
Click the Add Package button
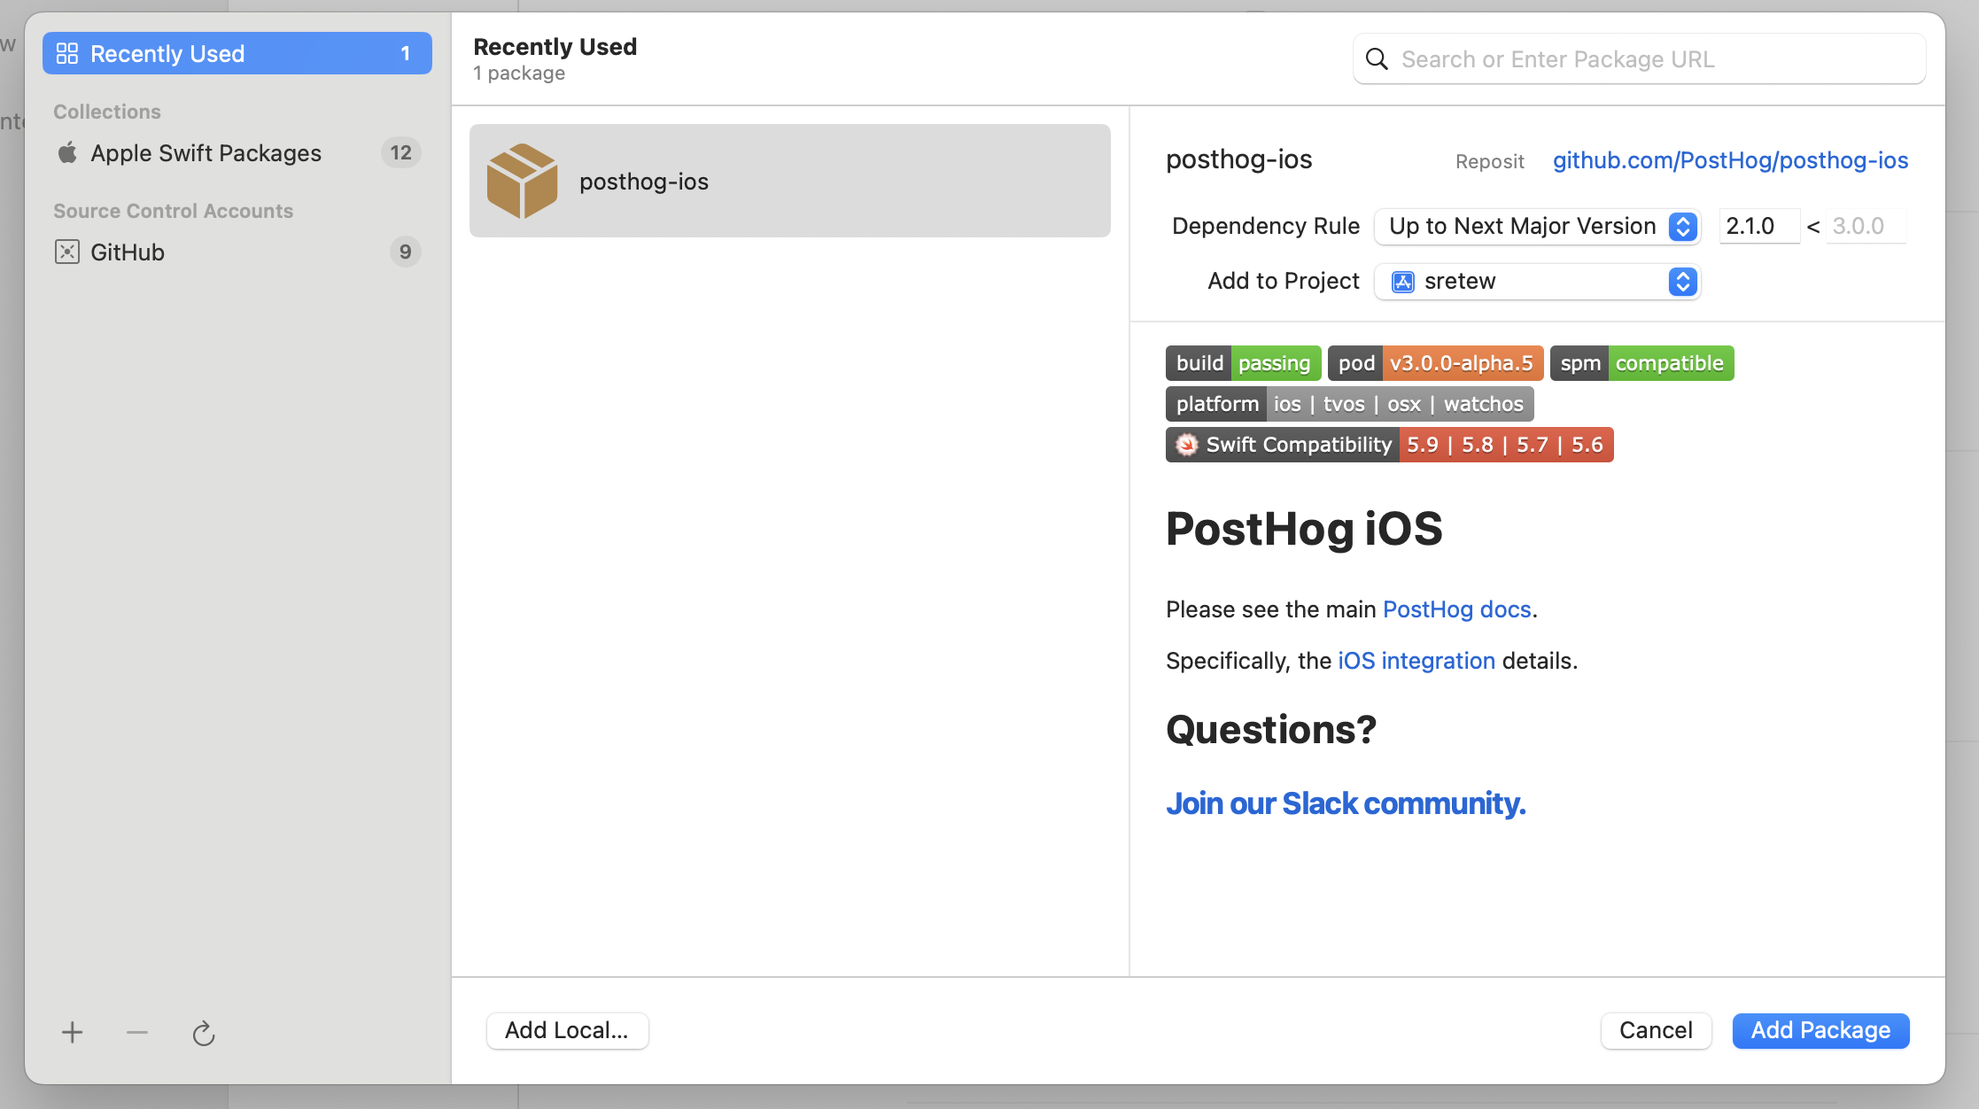tap(1820, 1028)
